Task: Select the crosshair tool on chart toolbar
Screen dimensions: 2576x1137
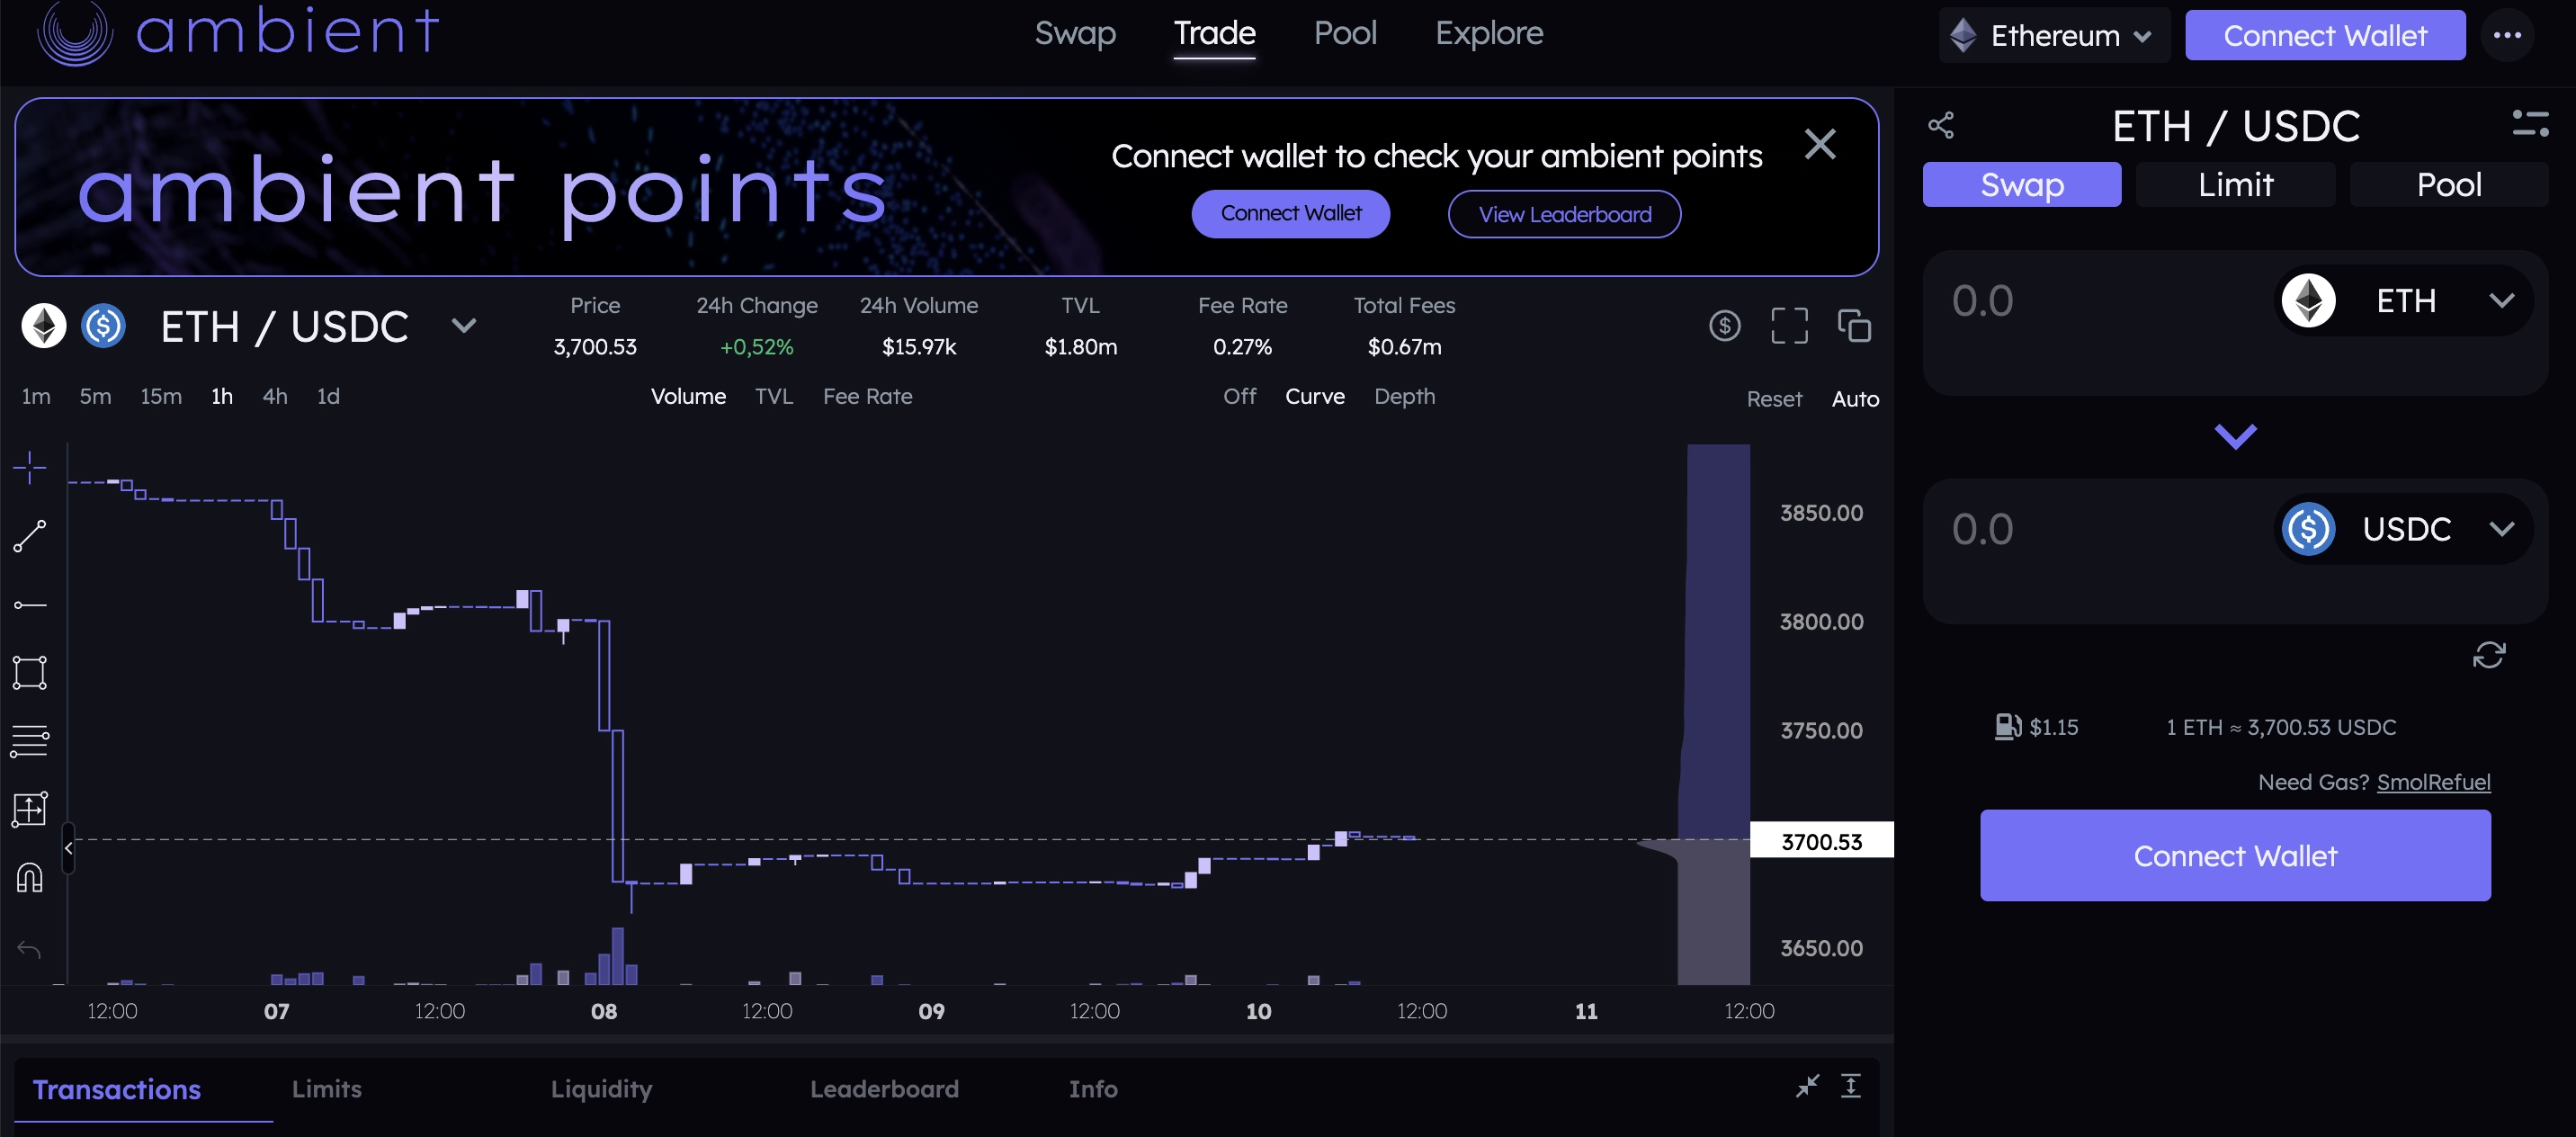Action: click(x=30, y=467)
